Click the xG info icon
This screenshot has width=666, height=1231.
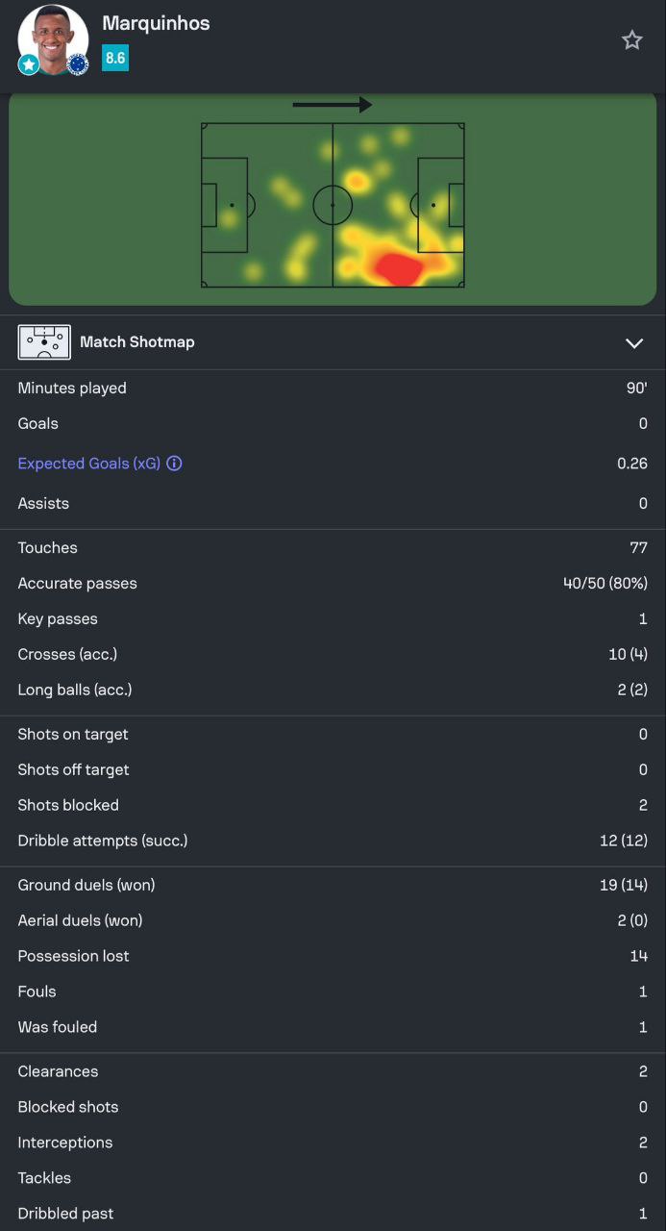[174, 464]
